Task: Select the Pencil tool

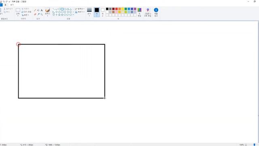Action: coord(35,10)
